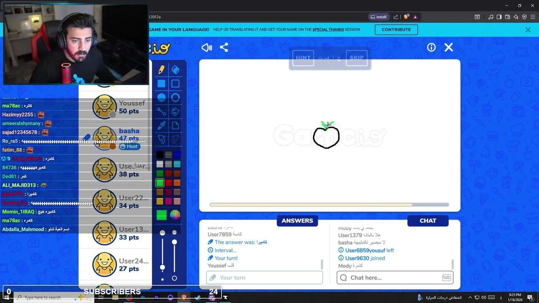This screenshot has height=303, width=539.
Task: Click the browser share page icon
Action: 396,17
